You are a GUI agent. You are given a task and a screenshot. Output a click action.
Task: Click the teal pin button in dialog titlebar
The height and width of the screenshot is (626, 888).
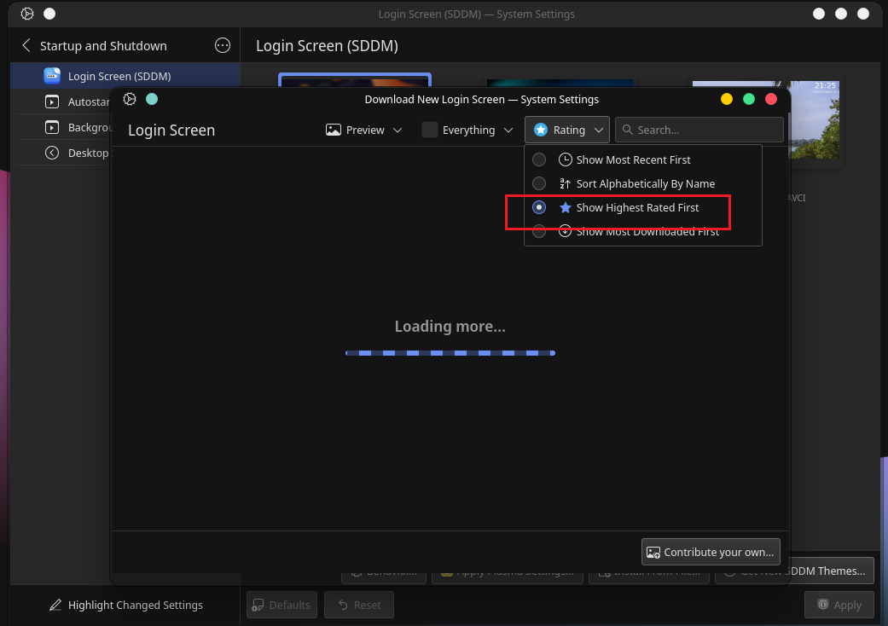point(152,99)
